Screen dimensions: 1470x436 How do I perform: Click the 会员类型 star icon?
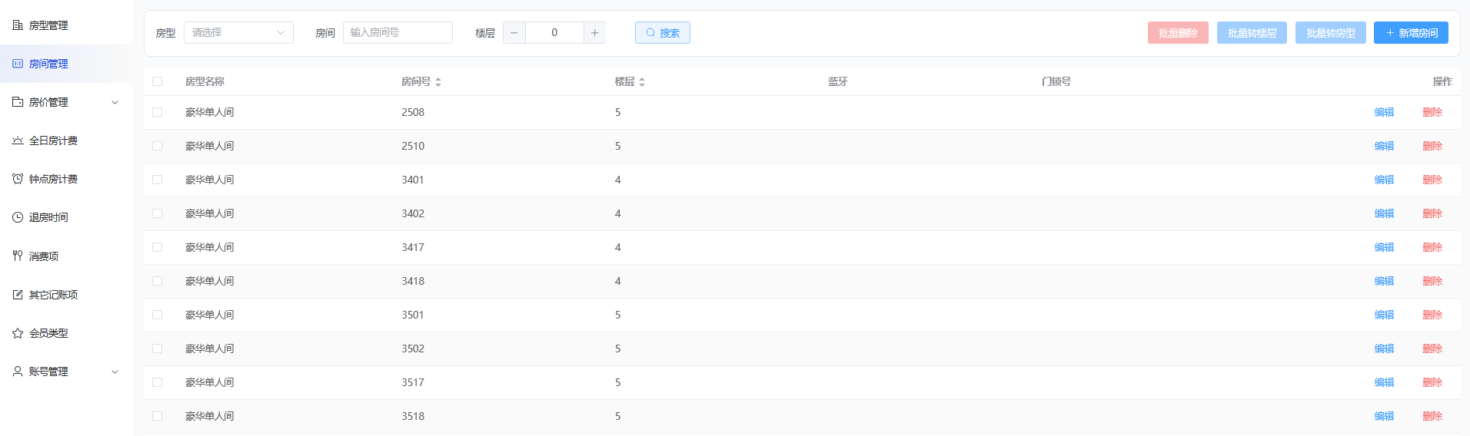18,333
